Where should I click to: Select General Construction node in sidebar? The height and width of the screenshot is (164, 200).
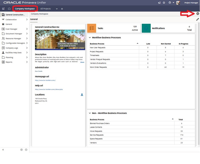click(x=14, y=15)
